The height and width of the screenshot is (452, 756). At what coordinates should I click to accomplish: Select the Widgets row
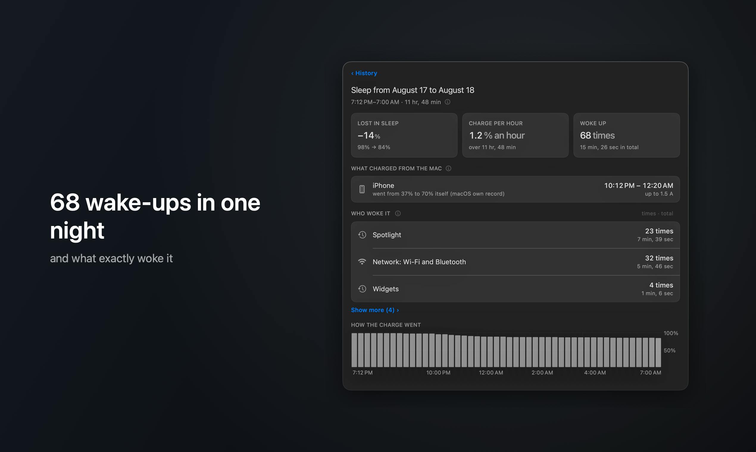click(515, 289)
